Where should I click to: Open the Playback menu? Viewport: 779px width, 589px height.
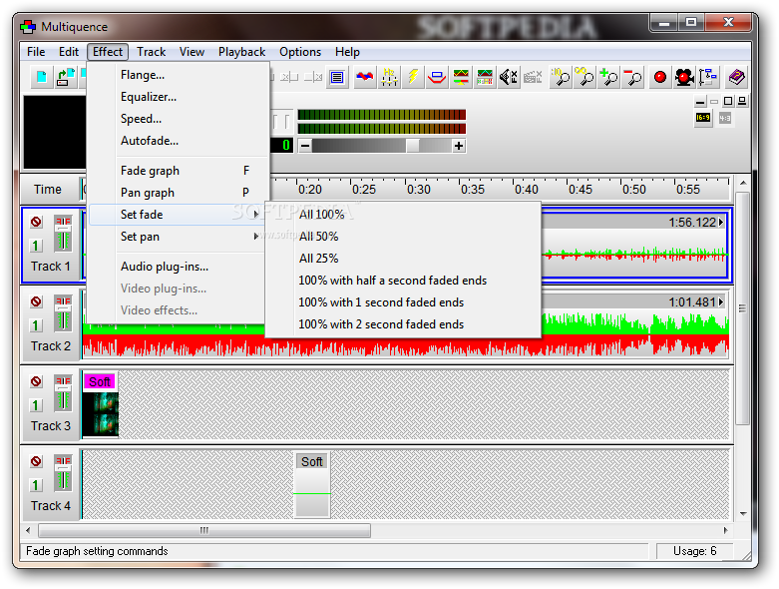coord(242,52)
